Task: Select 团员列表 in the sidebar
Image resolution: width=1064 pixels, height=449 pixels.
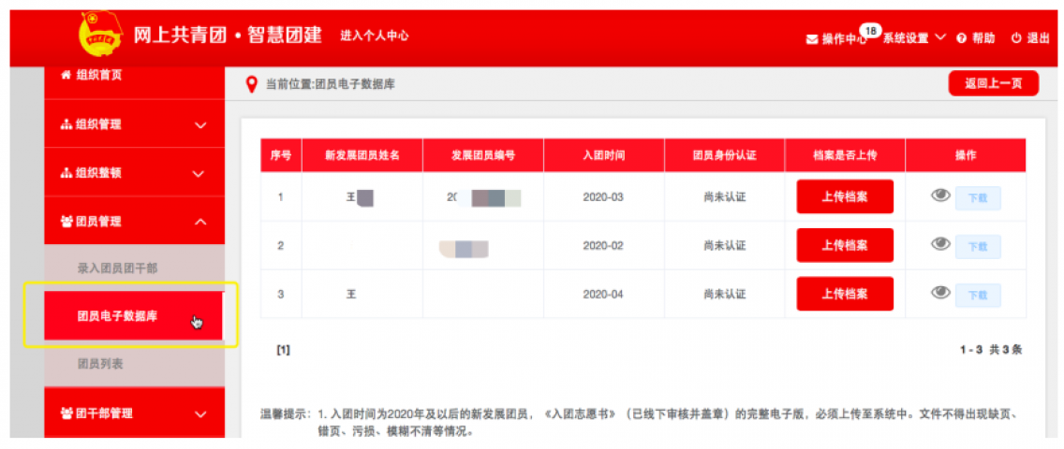Action: click(x=100, y=364)
